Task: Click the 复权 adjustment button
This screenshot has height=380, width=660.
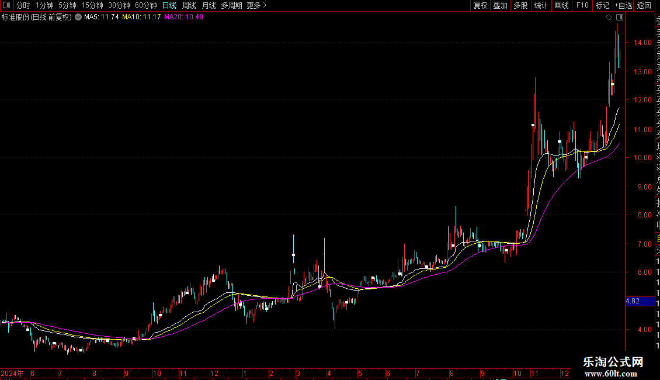Action: pos(480,5)
